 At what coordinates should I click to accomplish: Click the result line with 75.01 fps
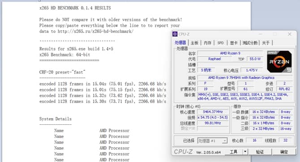(103, 84)
